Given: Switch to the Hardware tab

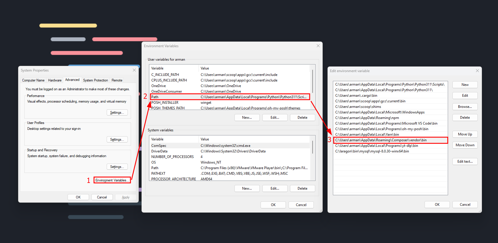Looking at the screenshot, I should (55, 80).
